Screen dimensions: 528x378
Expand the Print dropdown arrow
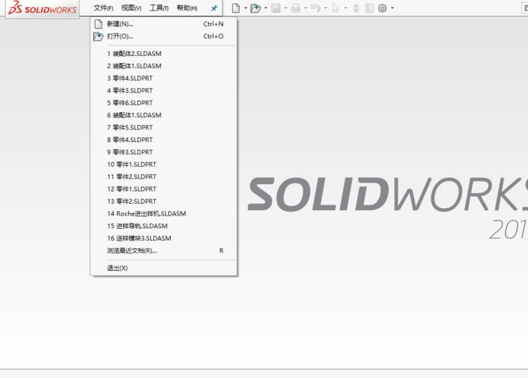305,8
